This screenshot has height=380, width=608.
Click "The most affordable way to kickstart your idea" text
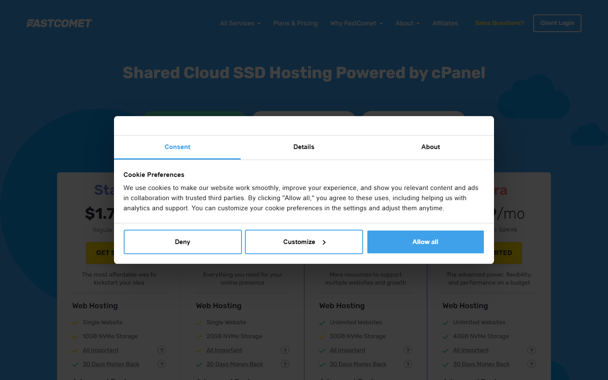(119, 279)
